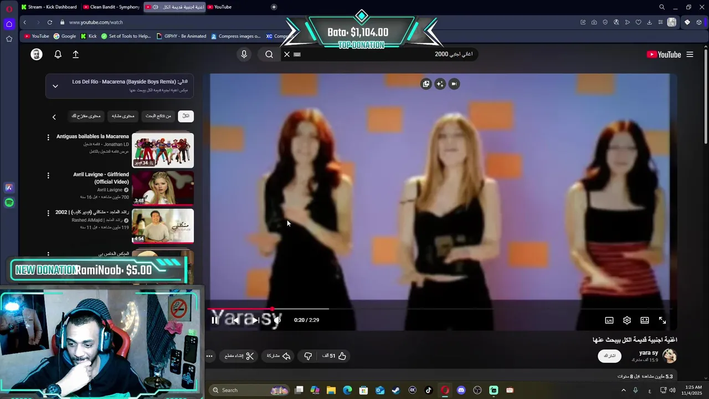Click the YouTube create/upload icon
The image size is (709, 399).
(x=76, y=54)
